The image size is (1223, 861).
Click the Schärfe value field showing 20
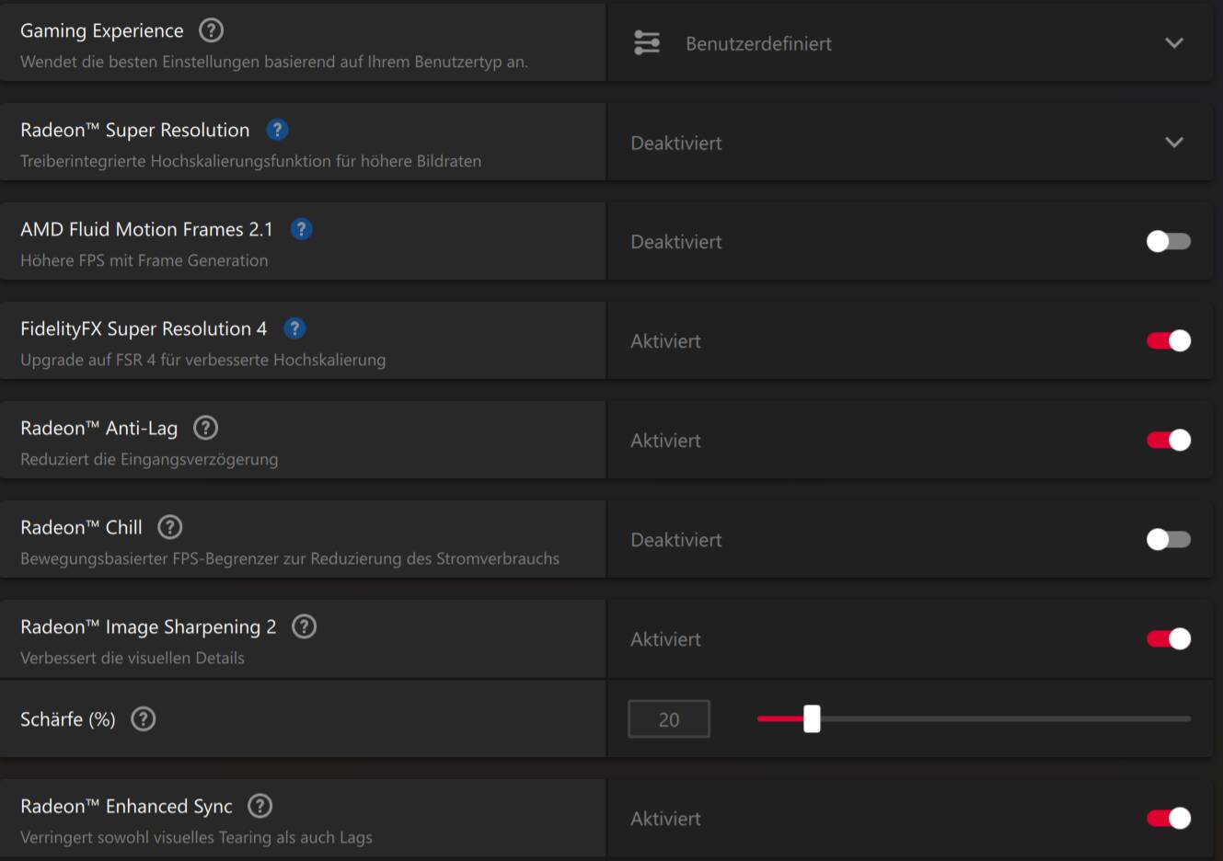pyautogui.click(x=669, y=719)
